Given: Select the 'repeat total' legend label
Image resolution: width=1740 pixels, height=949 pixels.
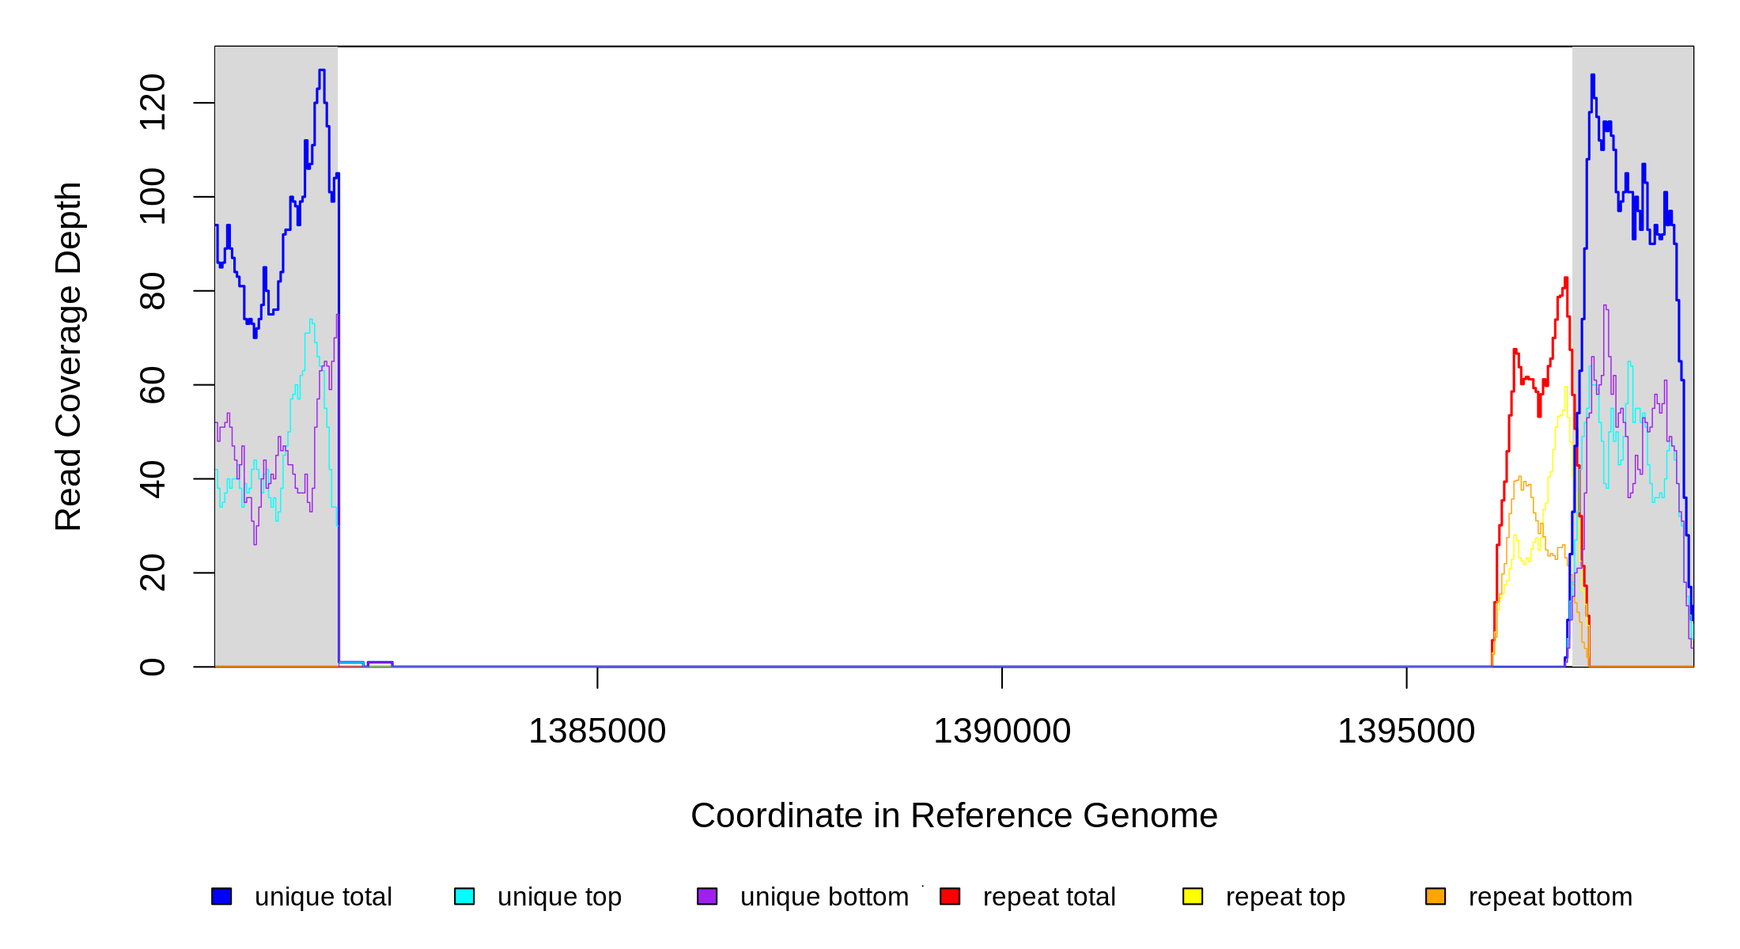Looking at the screenshot, I should (x=1049, y=897).
